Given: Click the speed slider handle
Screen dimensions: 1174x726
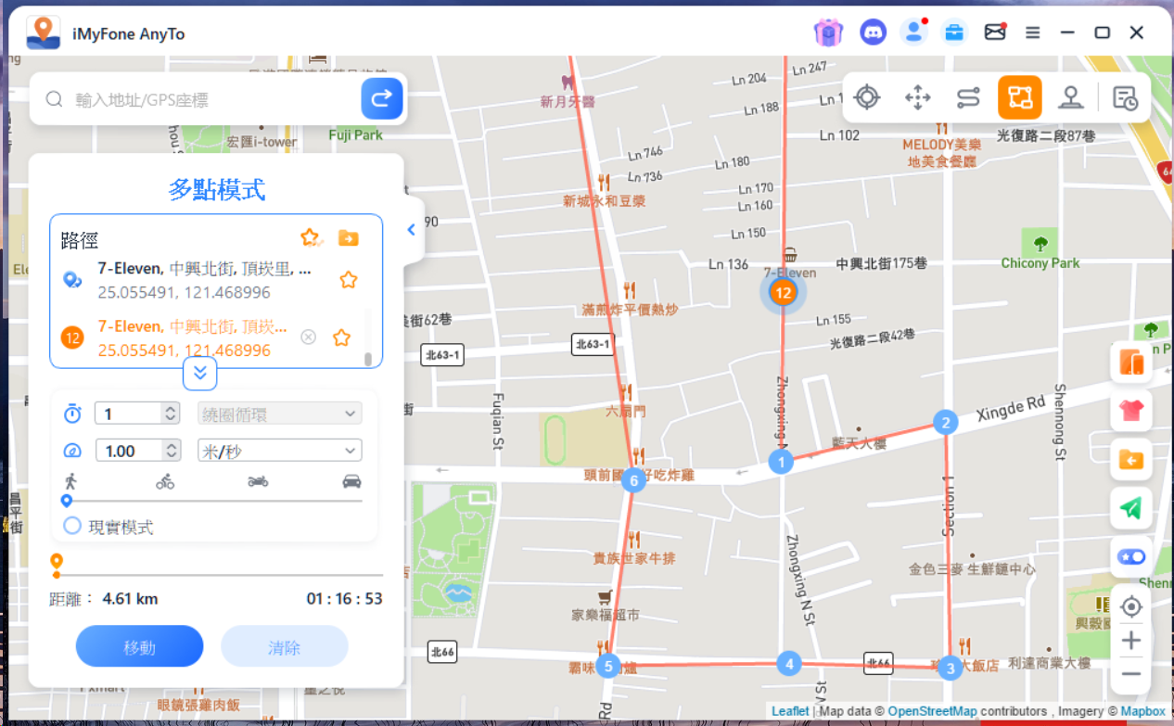Looking at the screenshot, I should coord(67,501).
